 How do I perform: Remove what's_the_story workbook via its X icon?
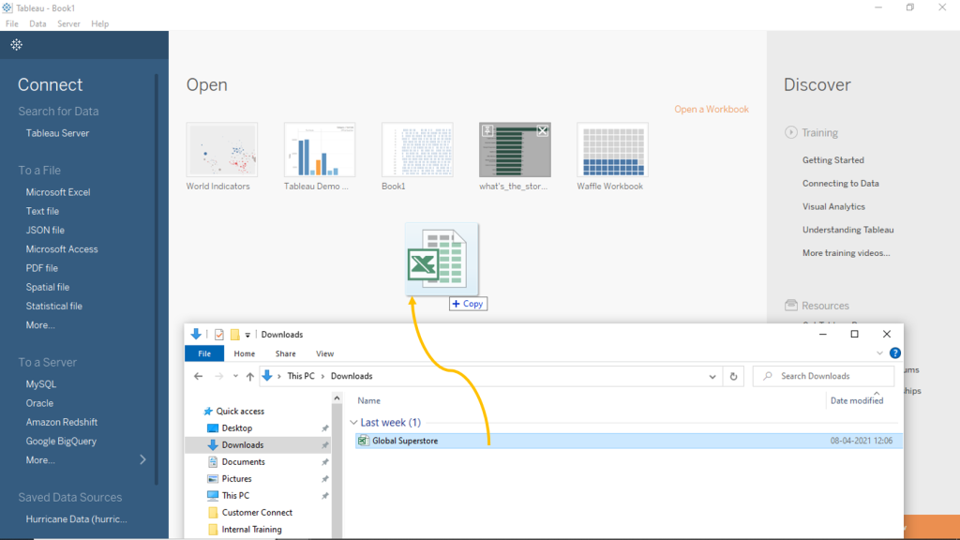(543, 130)
